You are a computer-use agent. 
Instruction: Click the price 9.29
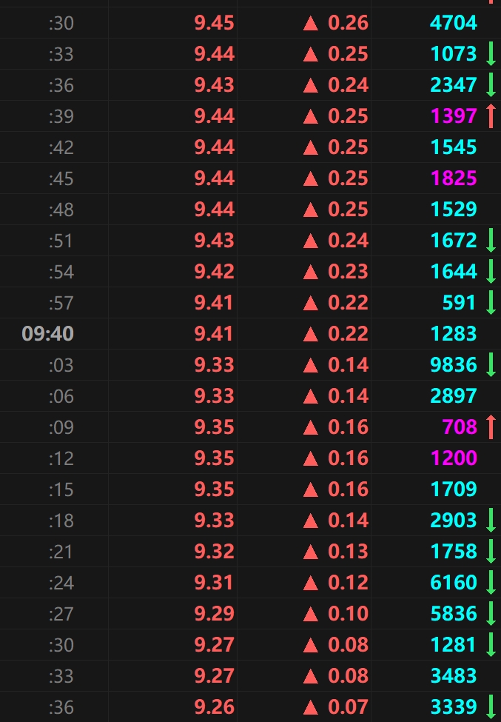[215, 613]
